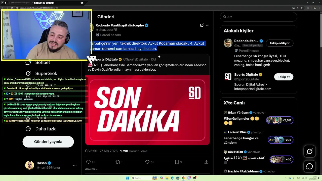Click the repost icon with 1 repost
Screen dimensions: 322x181
point(118,162)
